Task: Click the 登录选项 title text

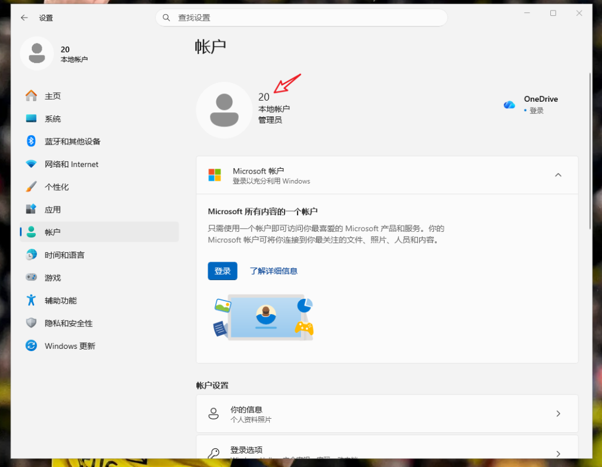Action: (246, 450)
